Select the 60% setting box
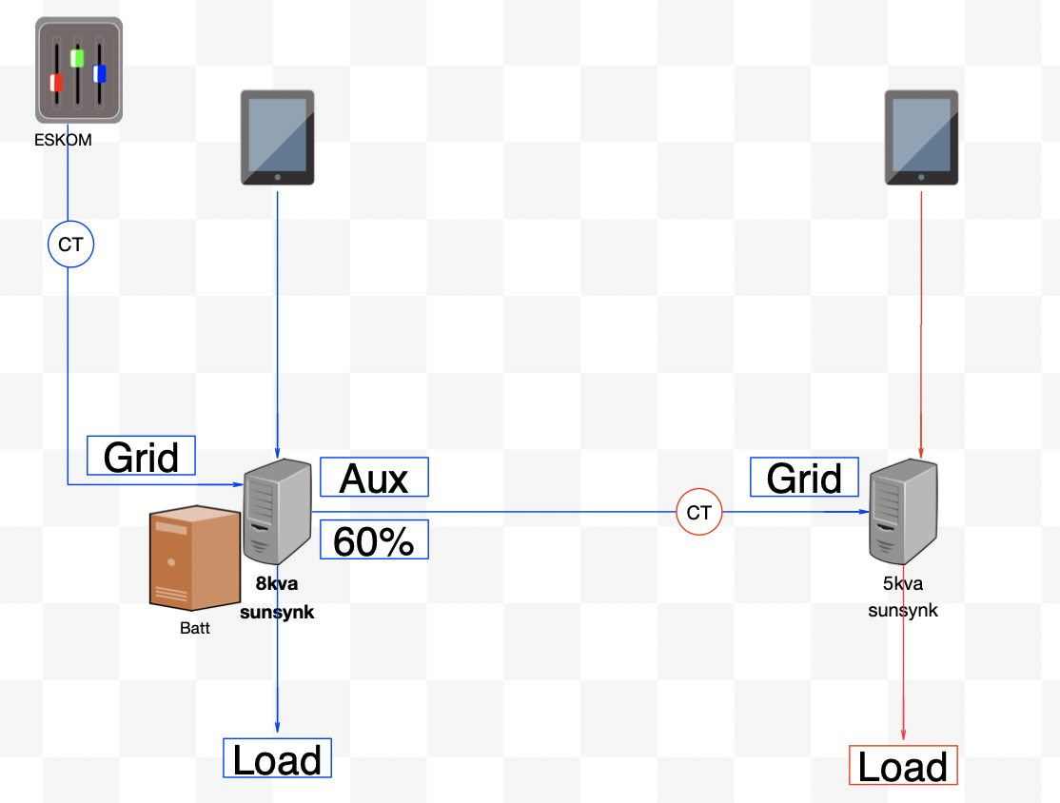This screenshot has height=803, width=1060. (x=374, y=539)
